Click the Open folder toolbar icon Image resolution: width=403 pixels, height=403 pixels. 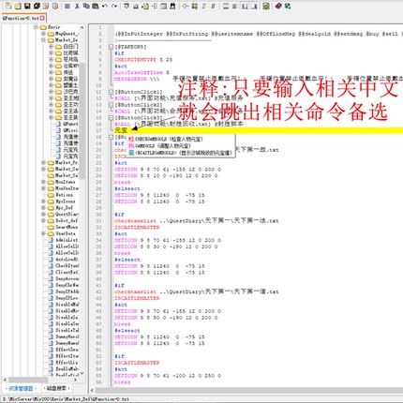point(18,6)
